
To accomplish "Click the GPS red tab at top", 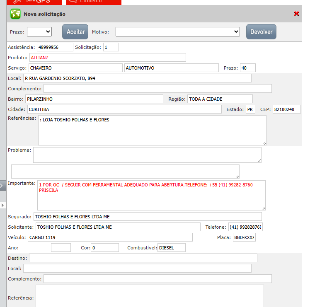I will point(34,2).
